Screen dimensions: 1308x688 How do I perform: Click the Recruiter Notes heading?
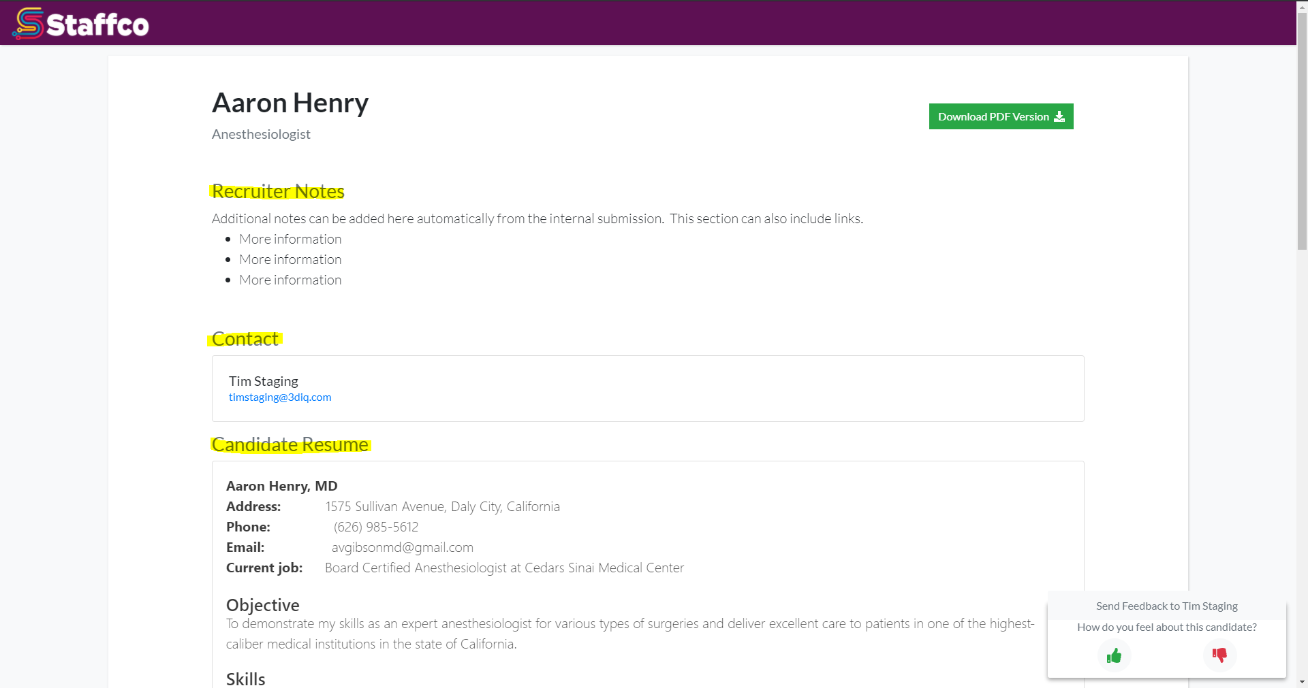278,191
